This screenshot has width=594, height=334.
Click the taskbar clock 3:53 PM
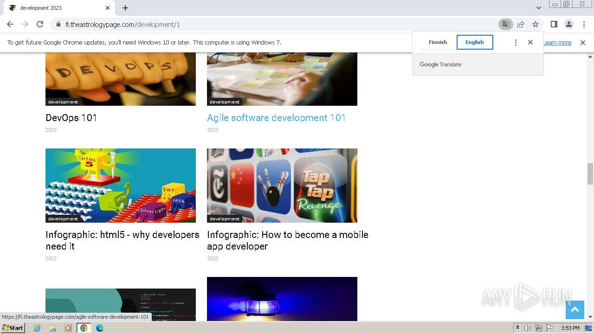click(x=570, y=328)
